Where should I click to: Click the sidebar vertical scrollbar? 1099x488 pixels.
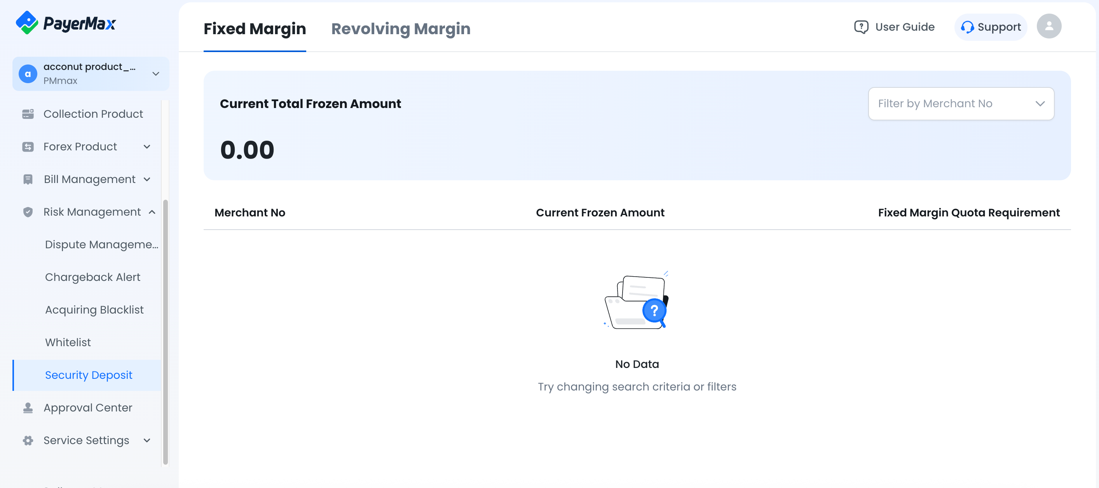coord(165,332)
